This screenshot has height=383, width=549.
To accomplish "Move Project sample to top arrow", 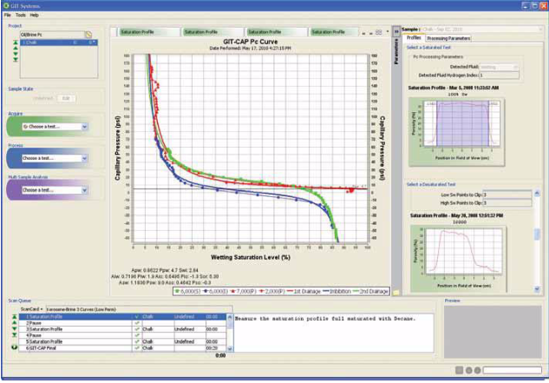I will coord(16,43).
